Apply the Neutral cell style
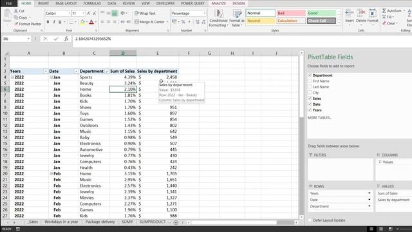Viewport: 412px width, 232px height. [x=260, y=21]
